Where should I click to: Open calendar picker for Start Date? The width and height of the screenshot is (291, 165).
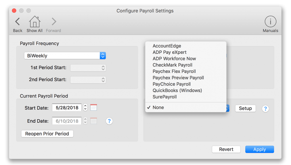click(x=93, y=108)
